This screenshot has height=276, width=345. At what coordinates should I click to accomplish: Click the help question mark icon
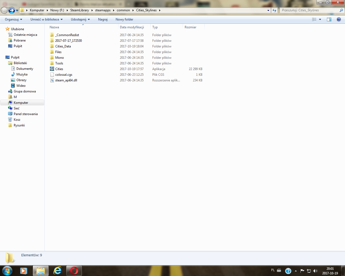tap(339, 19)
